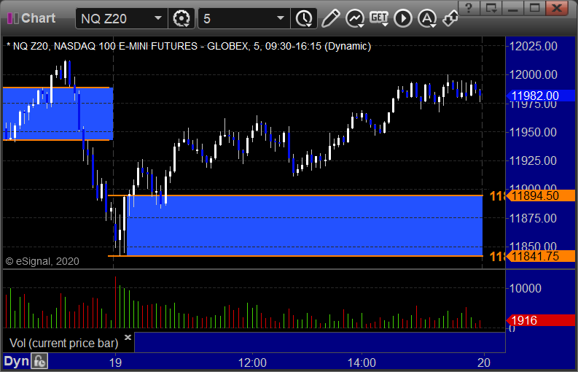Click the 11982.00 current price marker

540,96
